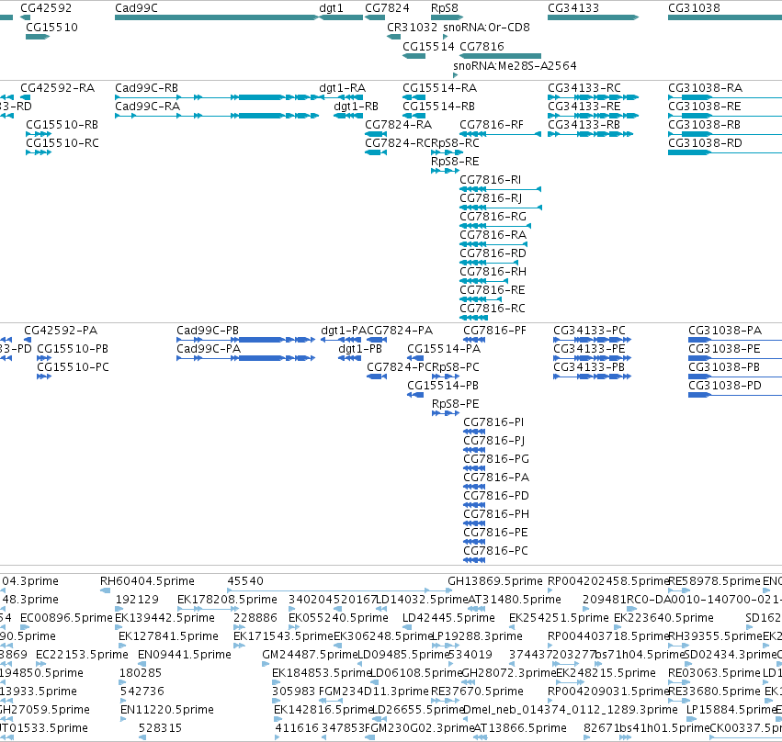The width and height of the screenshot is (782, 742).
Task: Open protein CG7816-PI label
Action: [x=493, y=422]
